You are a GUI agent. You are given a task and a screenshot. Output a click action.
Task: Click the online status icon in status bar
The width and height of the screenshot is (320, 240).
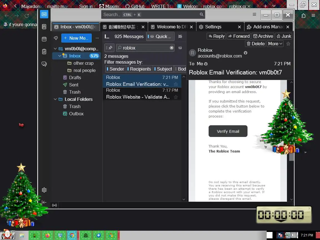(x=54, y=205)
